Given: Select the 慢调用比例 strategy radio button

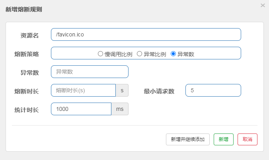Looking at the screenshot, I should click(x=101, y=54).
